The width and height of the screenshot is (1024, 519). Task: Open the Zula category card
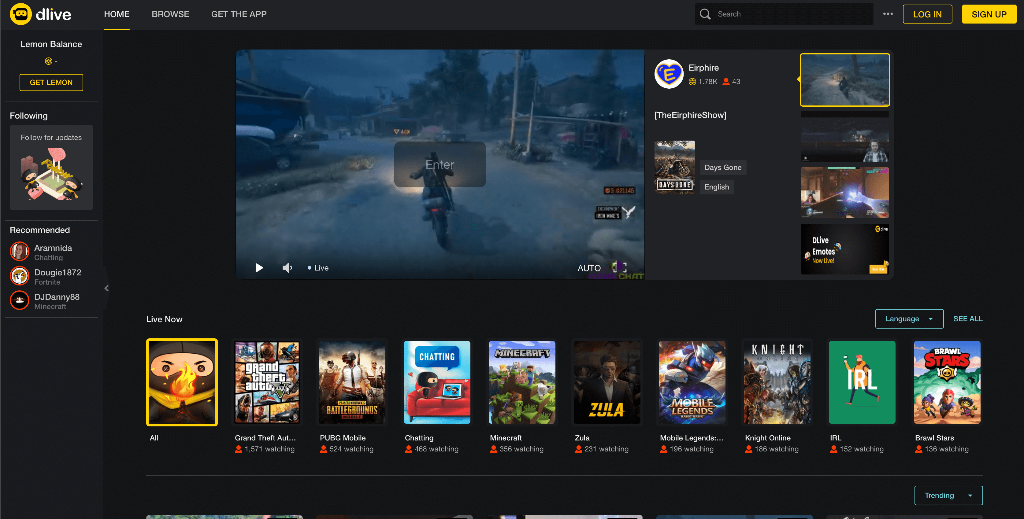[x=607, y=382]
